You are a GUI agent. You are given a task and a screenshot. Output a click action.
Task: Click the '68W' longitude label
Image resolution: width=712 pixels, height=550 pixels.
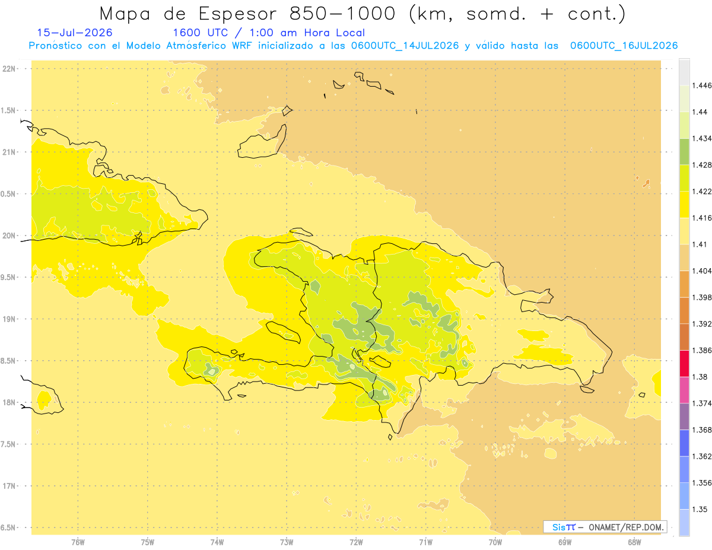pyautogui.click(x=634, y=542)
